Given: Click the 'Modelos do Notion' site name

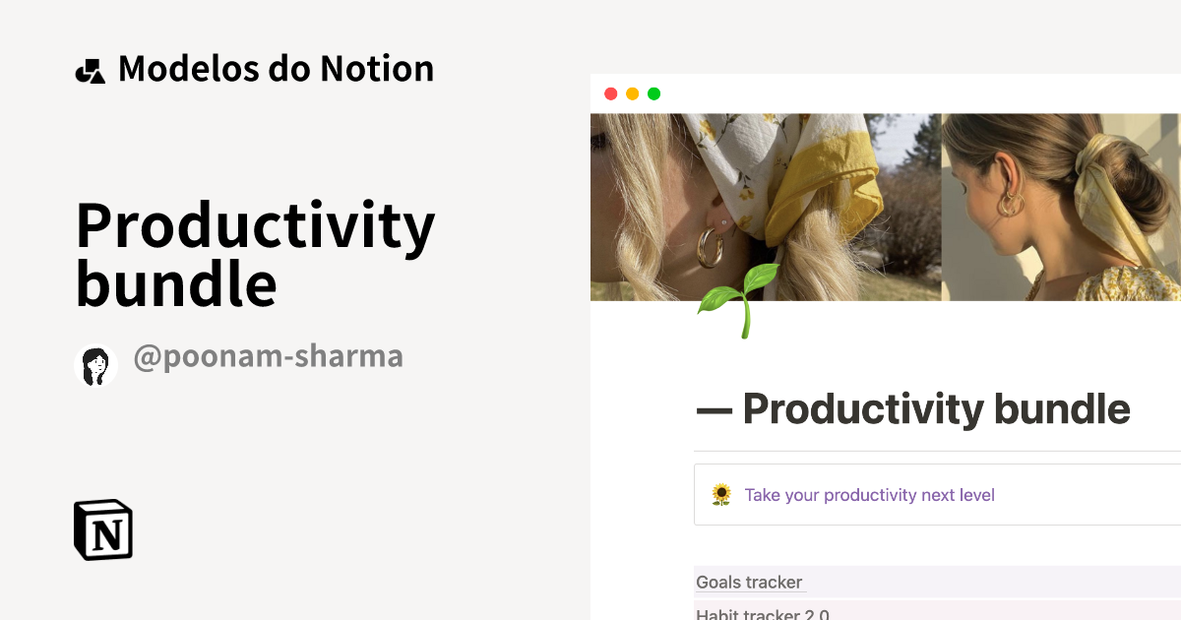Looking at the screenshot, I should [276, 68].
